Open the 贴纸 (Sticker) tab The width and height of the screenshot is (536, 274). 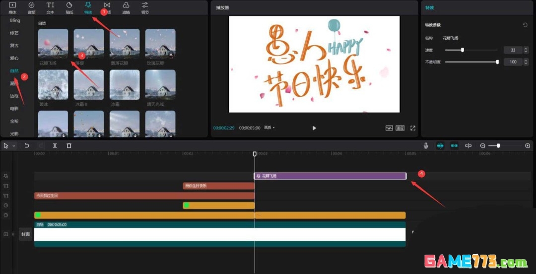tap(69, 8)
